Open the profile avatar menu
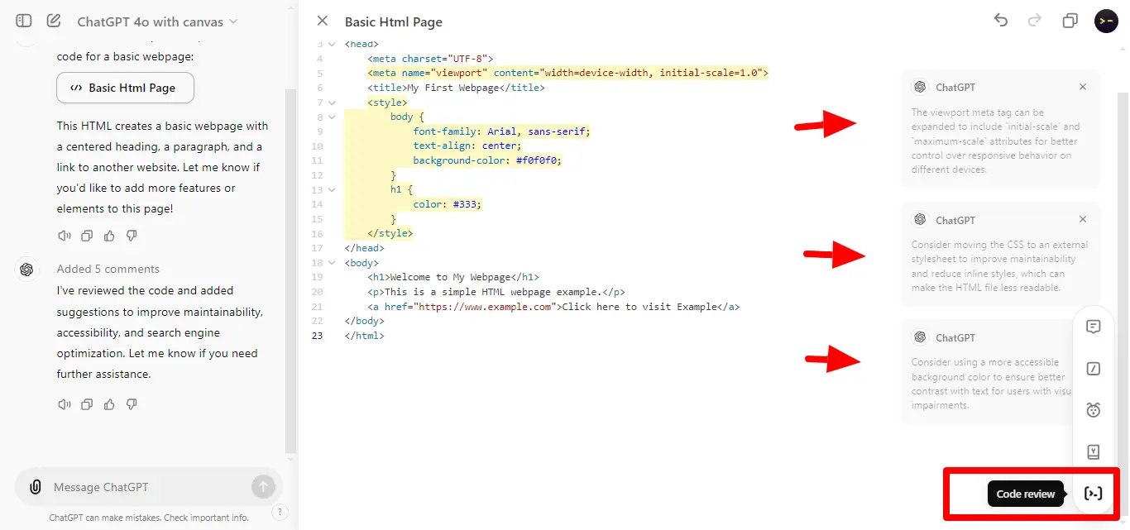 (x=1106, y=21)
